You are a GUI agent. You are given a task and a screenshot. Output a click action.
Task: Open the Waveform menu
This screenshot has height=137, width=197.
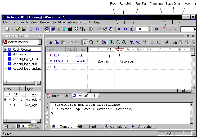74,23
